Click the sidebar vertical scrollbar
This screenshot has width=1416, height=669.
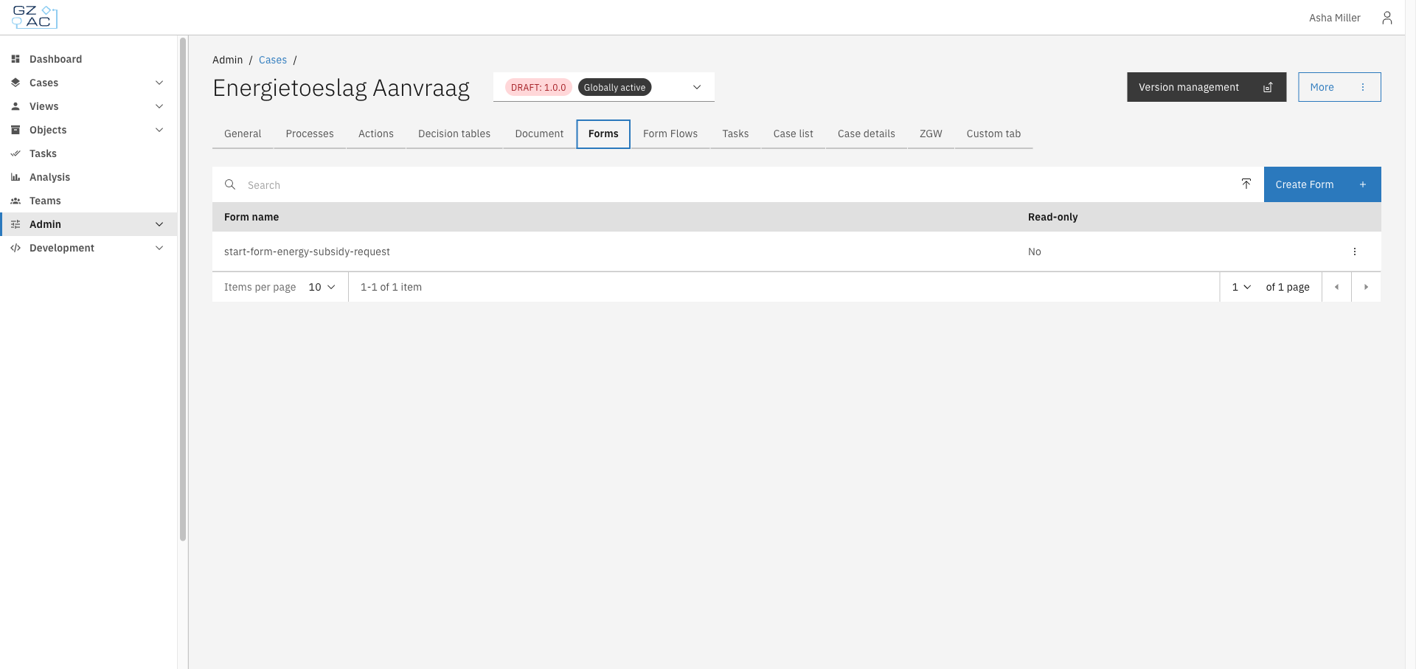pos(183,289)
